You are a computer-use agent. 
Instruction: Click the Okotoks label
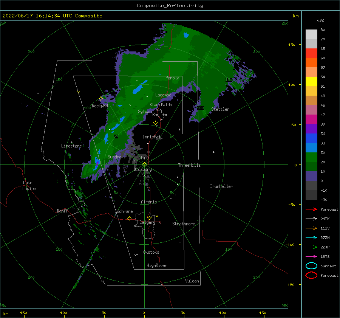pyautogui.click(x=151, y=252)
